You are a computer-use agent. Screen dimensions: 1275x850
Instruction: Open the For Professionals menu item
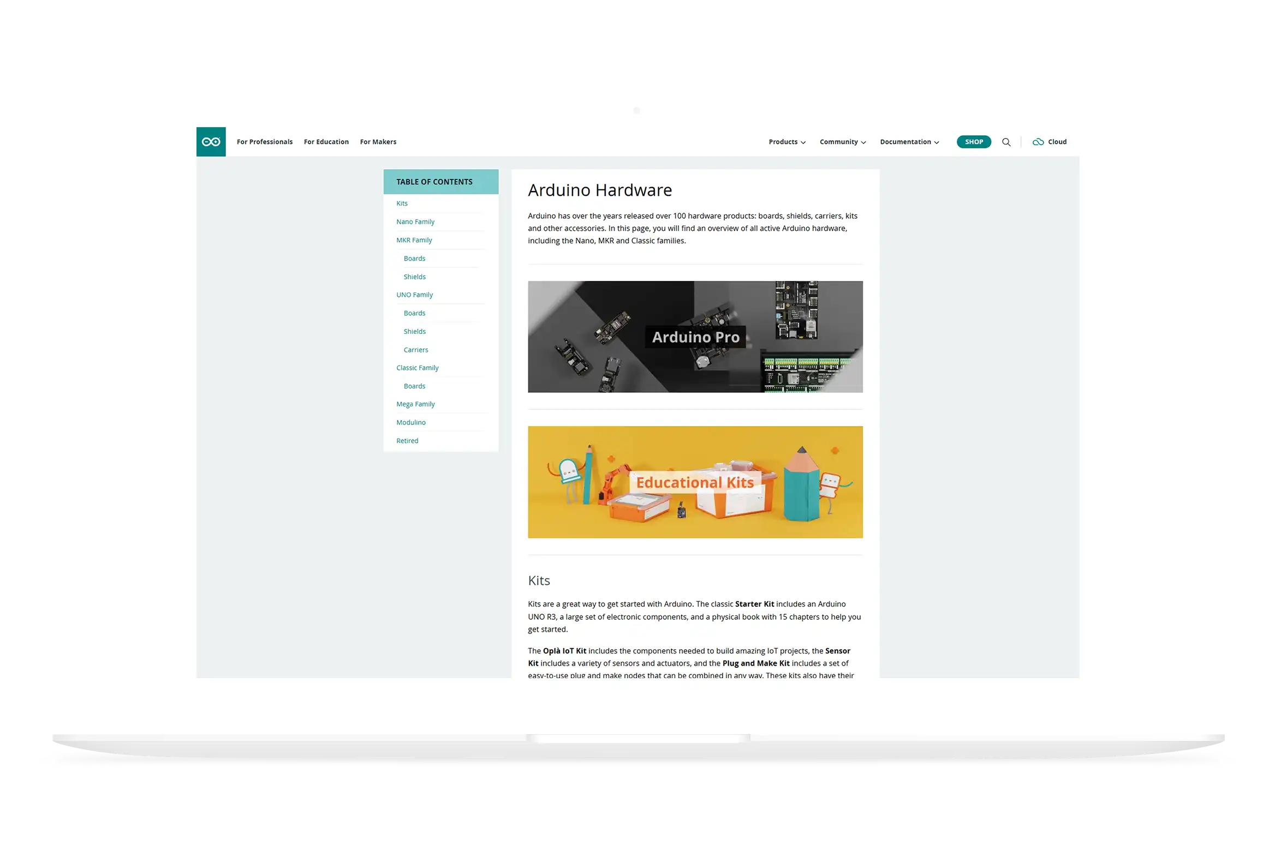click(x=265, y=142)
